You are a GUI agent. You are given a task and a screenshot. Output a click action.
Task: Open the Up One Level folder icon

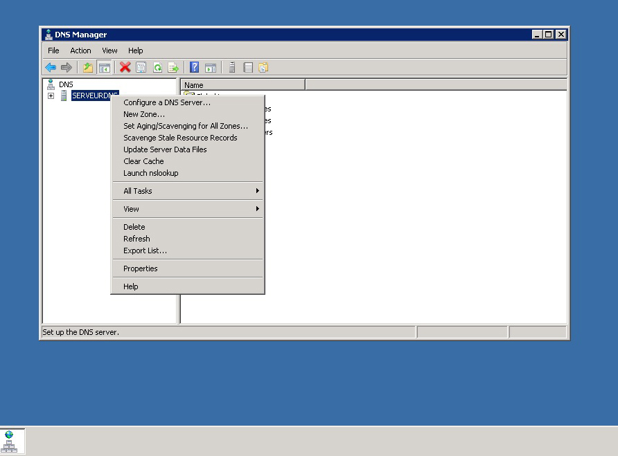click(87, 67)
